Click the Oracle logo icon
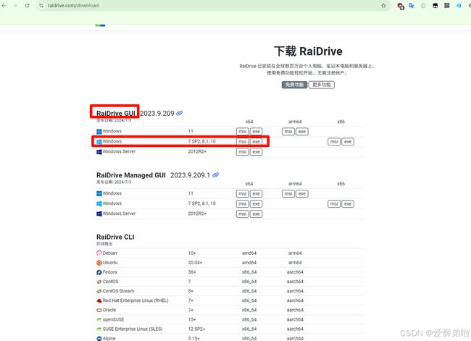This screenshot has width=471, height=341. 99,310
